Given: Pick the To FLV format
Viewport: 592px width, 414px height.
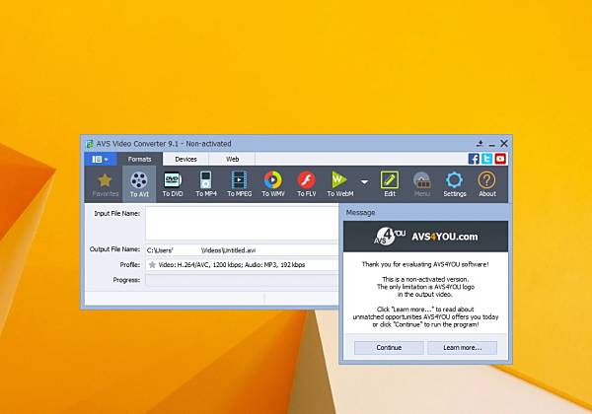Looking at the screenshot, I should coord(306,184).
